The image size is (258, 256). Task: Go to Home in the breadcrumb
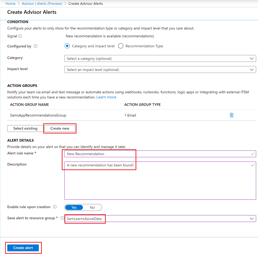(x=11, y=4)
